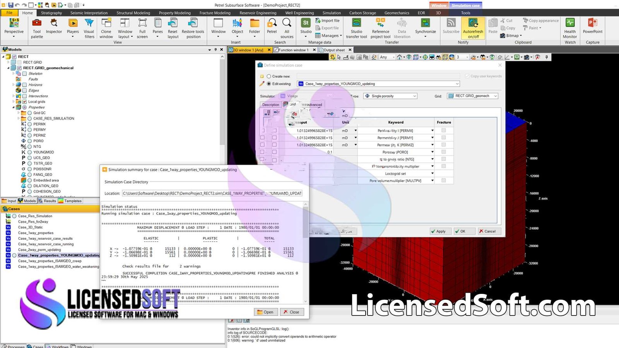Image resolution: width=619 pixels, height=348 pixels.
Task: Open the Clone window tool
Action: [x=106, y=27]
